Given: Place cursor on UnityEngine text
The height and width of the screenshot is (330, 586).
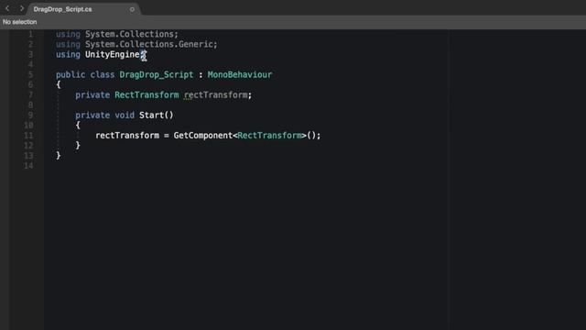Looking at the screenshot, I should (113, 55).
